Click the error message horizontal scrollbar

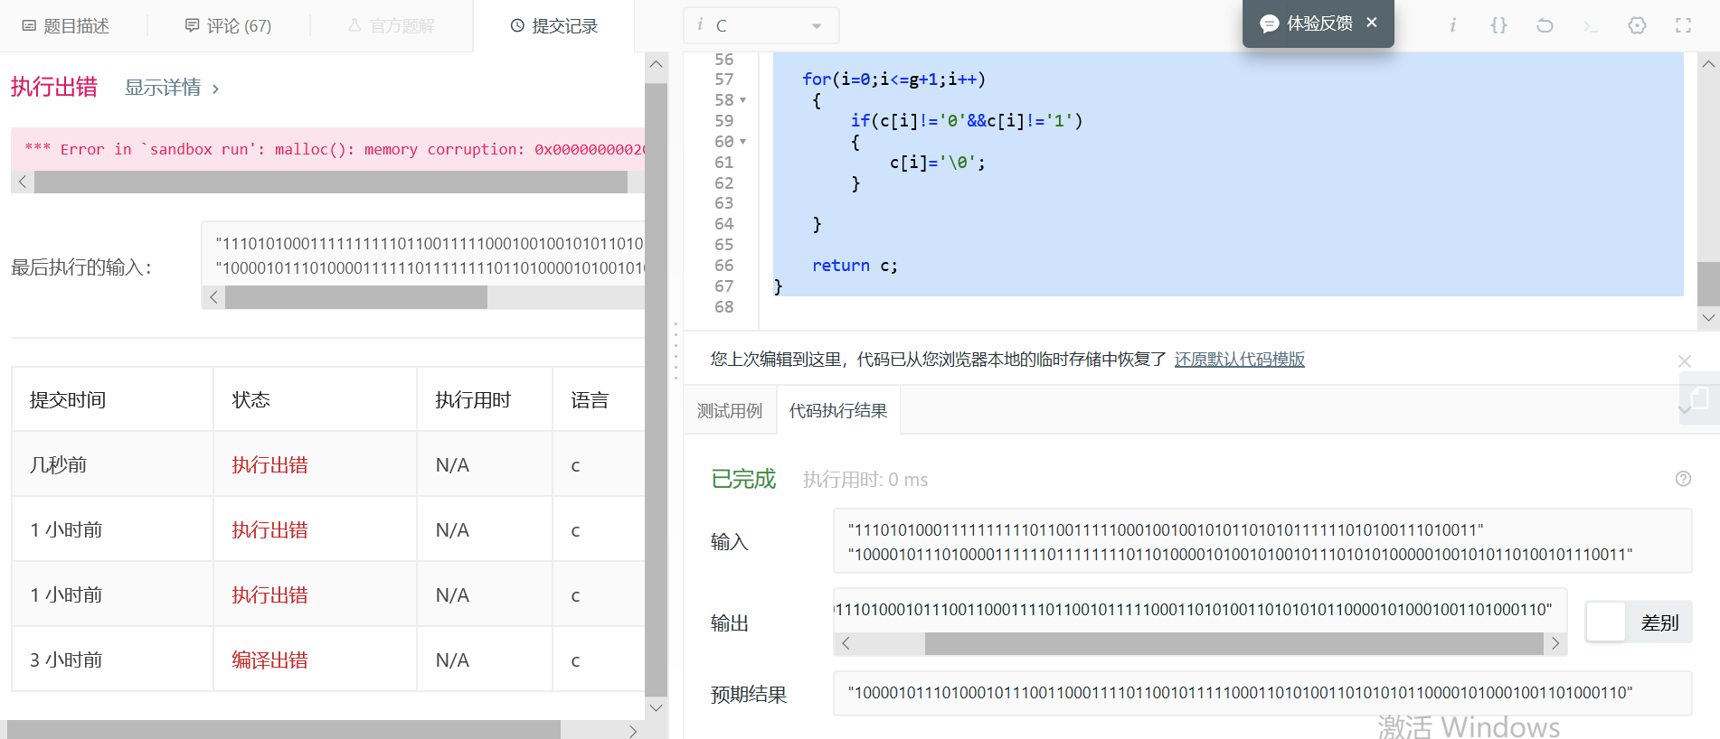coord(331,182)
